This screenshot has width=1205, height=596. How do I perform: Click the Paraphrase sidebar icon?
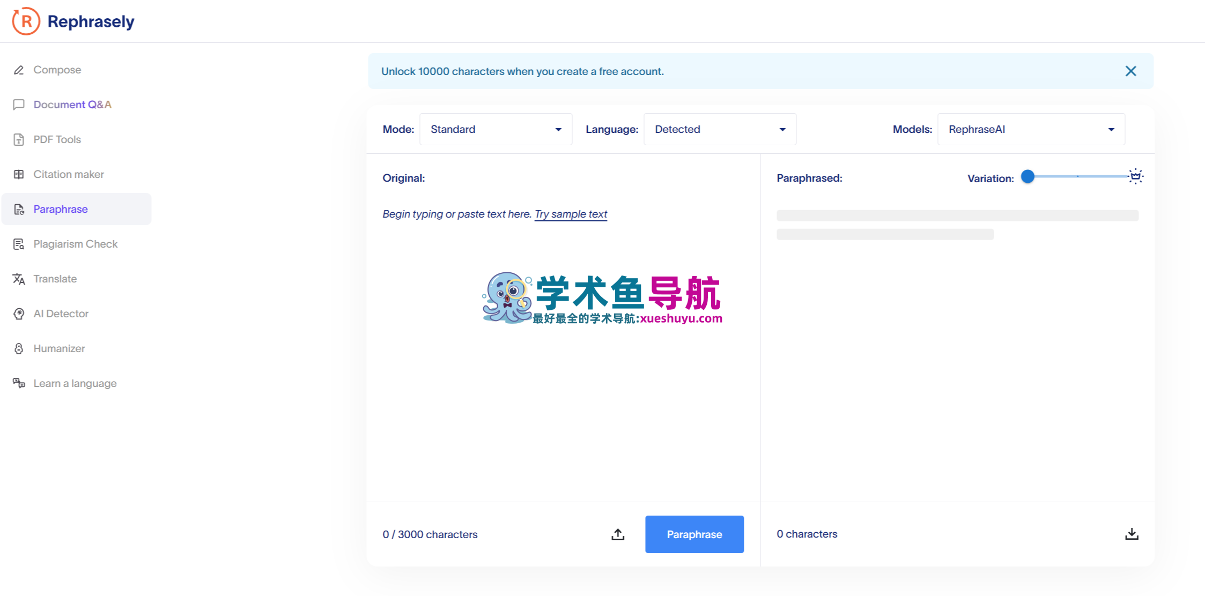[19, 209]
